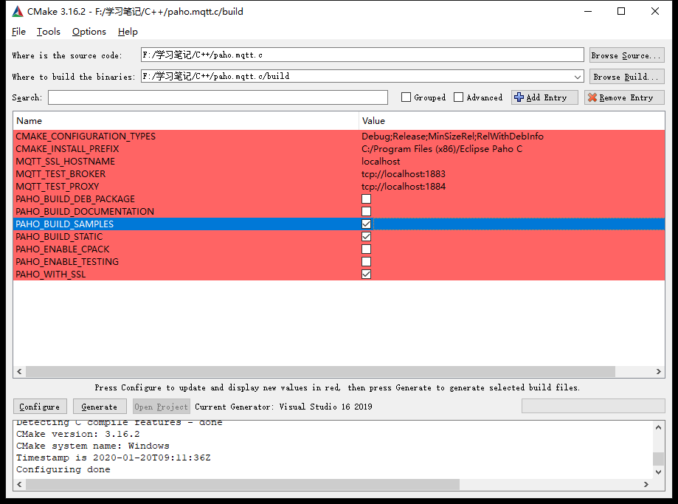Click the Configure button
The image size is (678, 504).
click(40, 407)
